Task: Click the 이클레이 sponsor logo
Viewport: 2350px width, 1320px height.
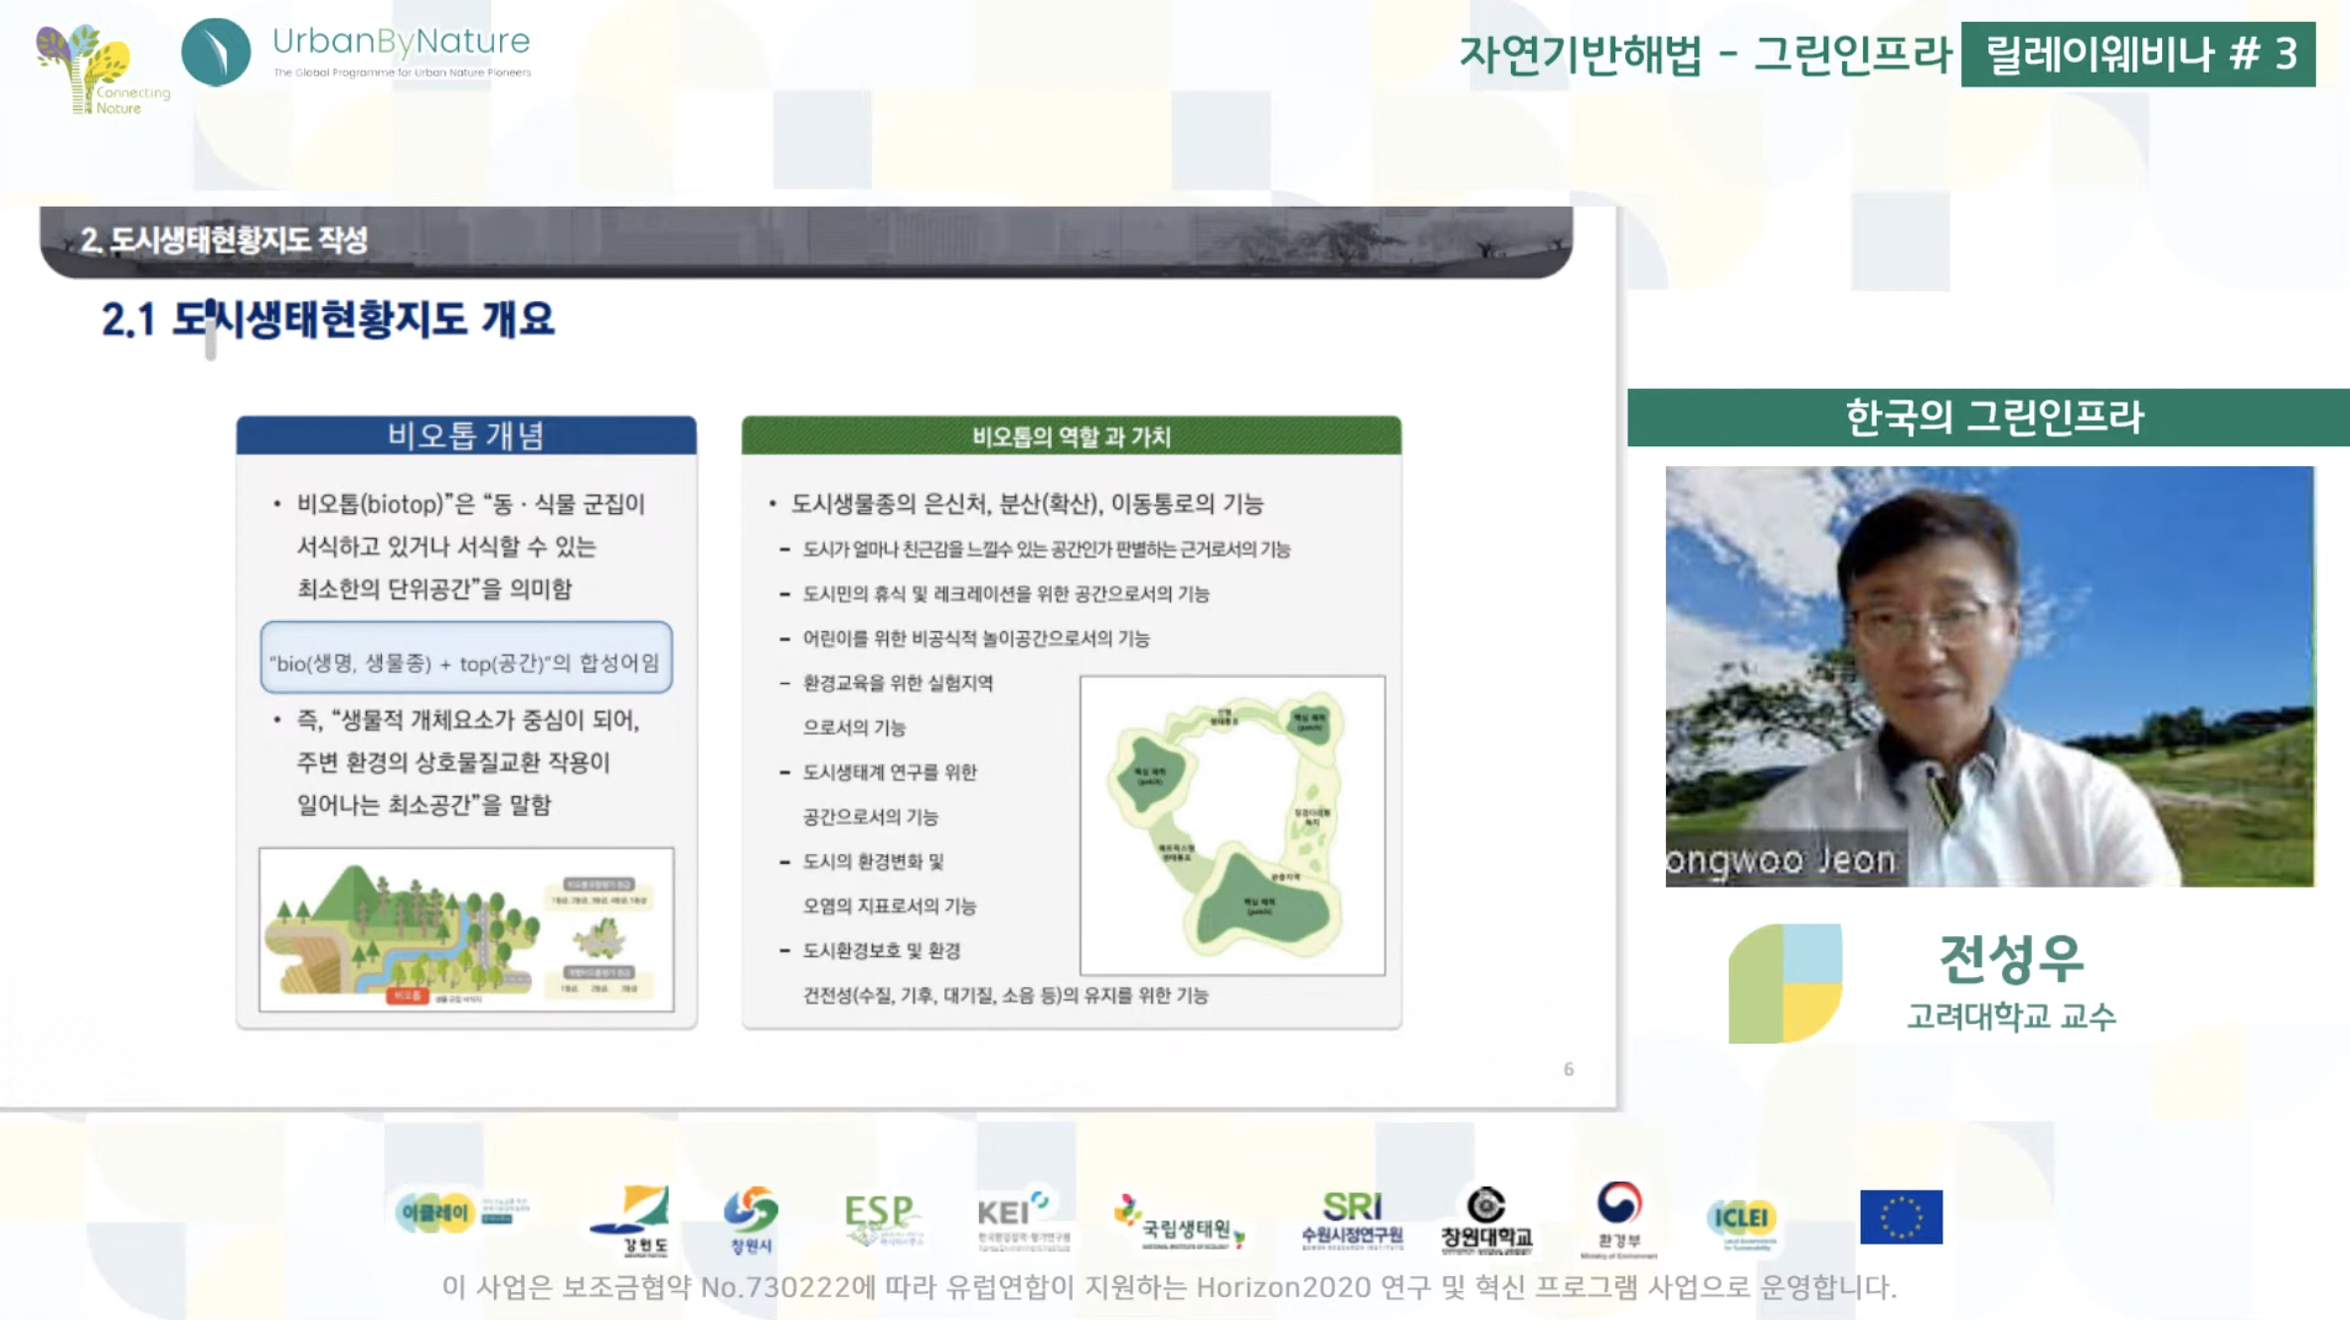Action: (x=434, y=1213)
